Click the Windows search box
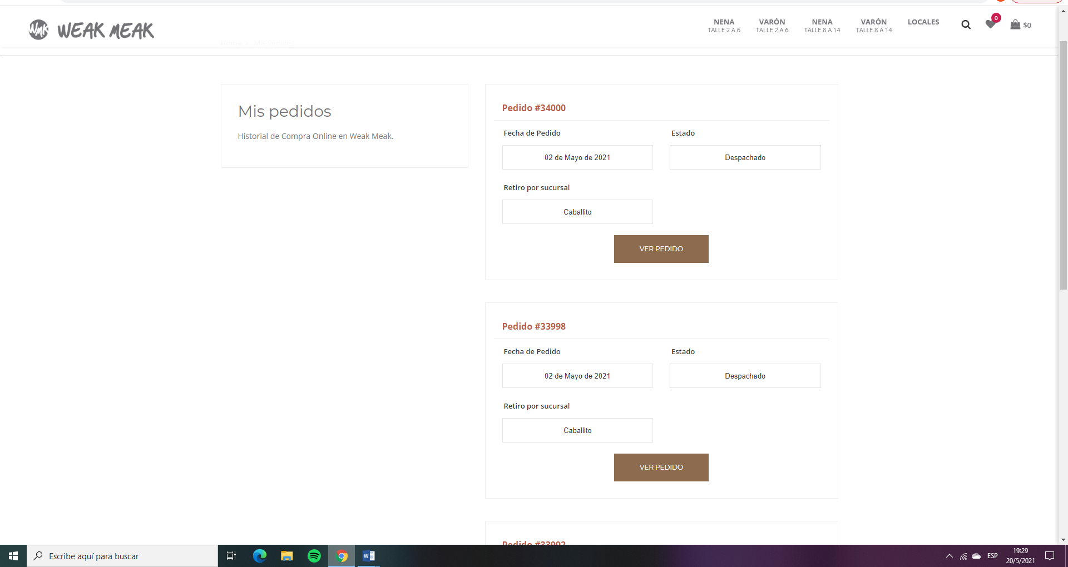This screenshot has width=1068, height=567. tap(122, 556)
